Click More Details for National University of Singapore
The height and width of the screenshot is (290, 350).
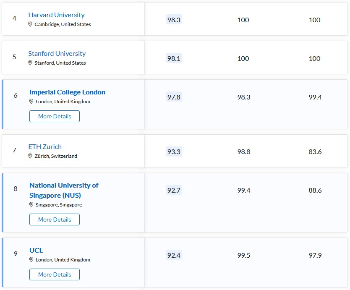point(55,219)
